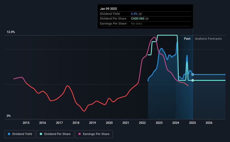Toggle the Dividend Per Share legend series

[55, 134]
